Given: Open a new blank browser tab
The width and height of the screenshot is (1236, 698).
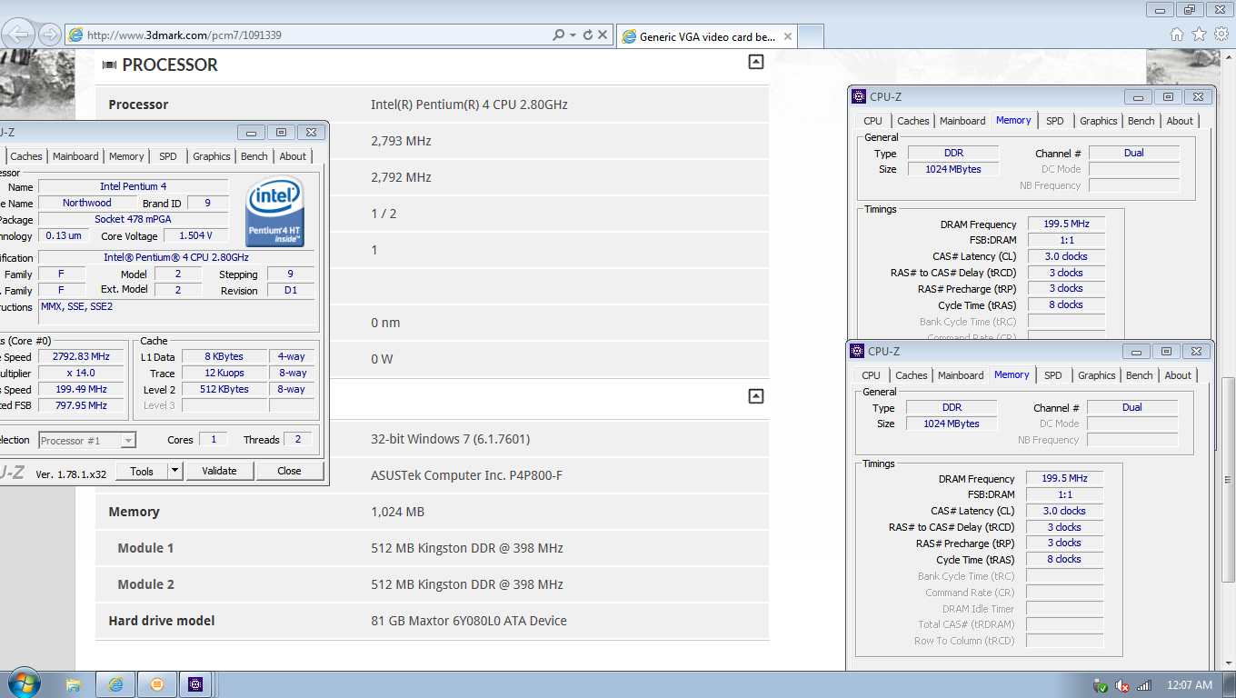Looking at the screenshot, I should click(x=811, y=36).
